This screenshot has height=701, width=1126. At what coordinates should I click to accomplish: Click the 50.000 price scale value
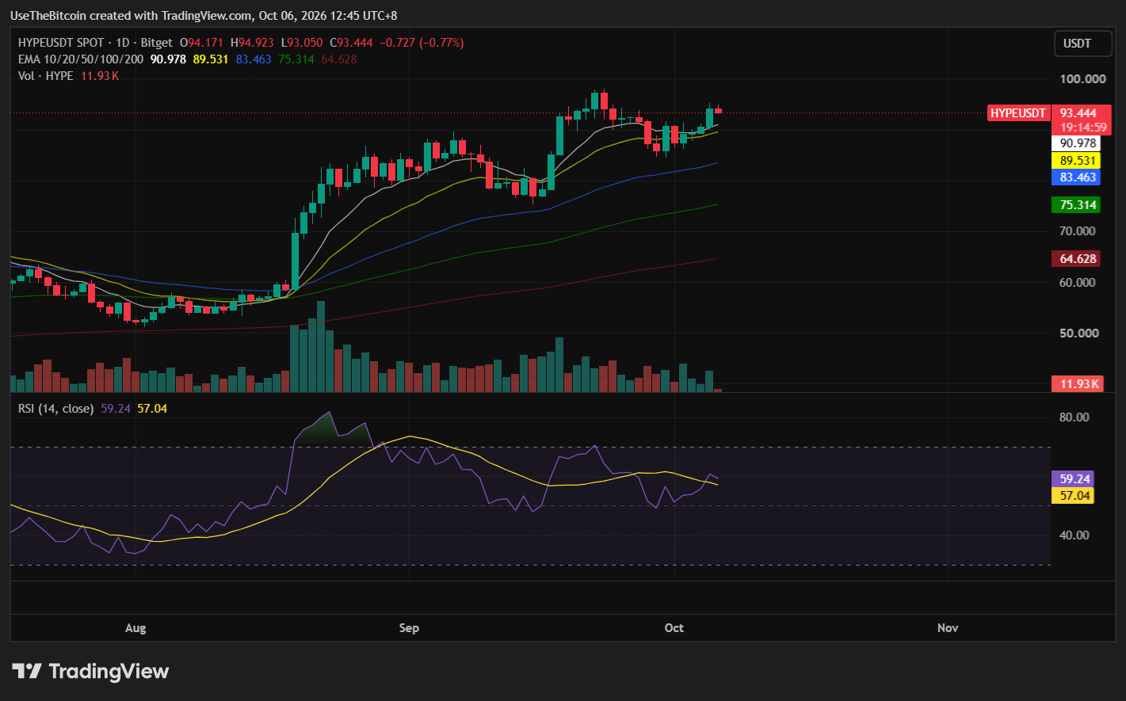(1078, 333)
